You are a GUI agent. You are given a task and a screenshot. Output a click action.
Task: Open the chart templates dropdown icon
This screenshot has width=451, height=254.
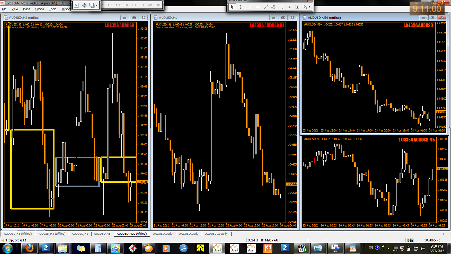tap(94, 5)
